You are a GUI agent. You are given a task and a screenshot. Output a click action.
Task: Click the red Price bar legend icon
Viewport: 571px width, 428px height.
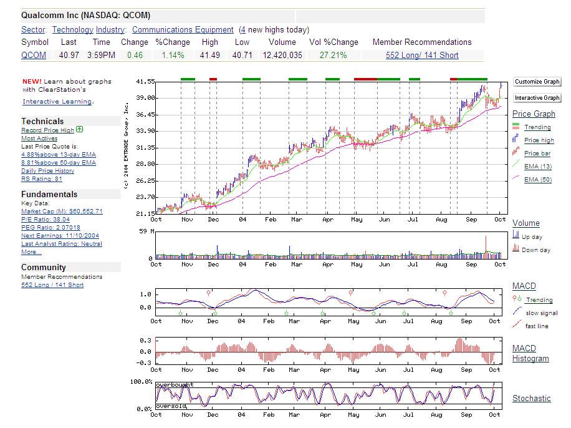(516, 153)
